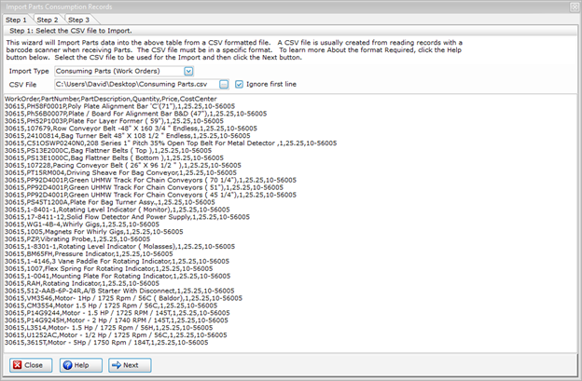Toggle the Ignore first line checkbox

[239, 85]
